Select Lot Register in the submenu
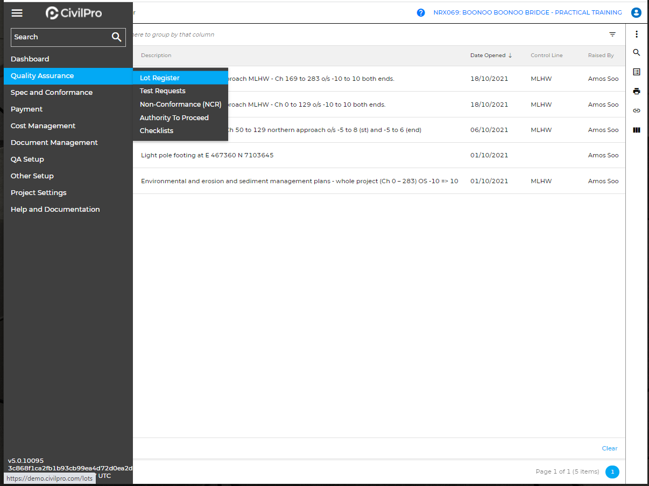 [x=180, y=78]
